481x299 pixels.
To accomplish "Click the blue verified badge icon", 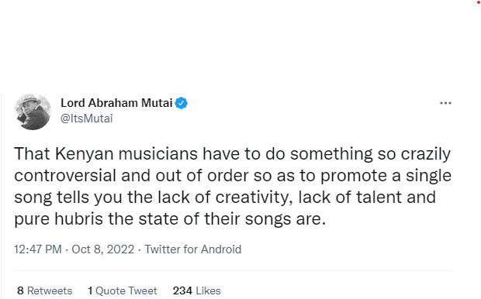I will click(x=182, y=103).
